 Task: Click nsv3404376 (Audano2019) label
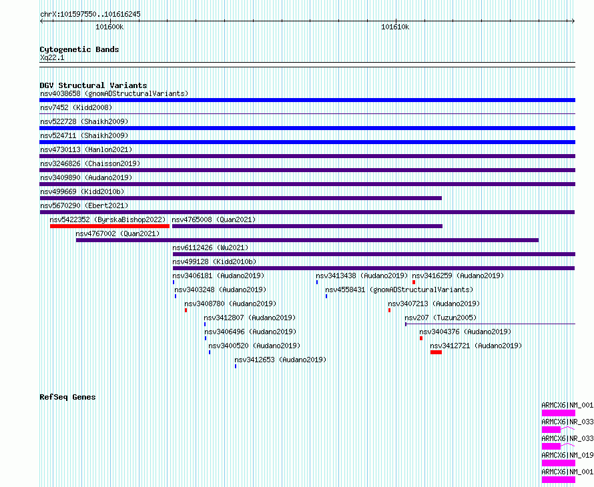465,332
